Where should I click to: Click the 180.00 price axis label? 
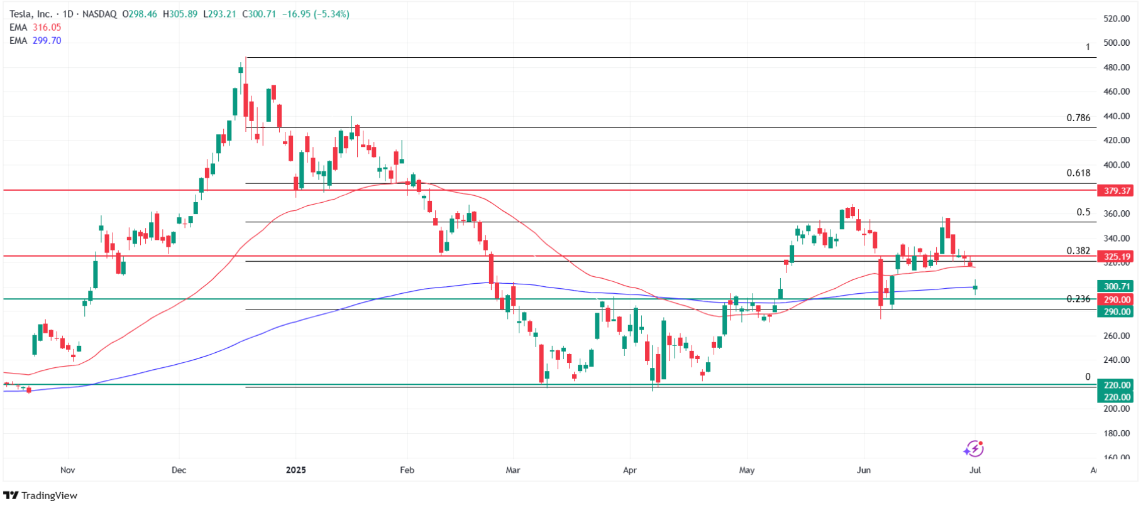coord(1117,433)
